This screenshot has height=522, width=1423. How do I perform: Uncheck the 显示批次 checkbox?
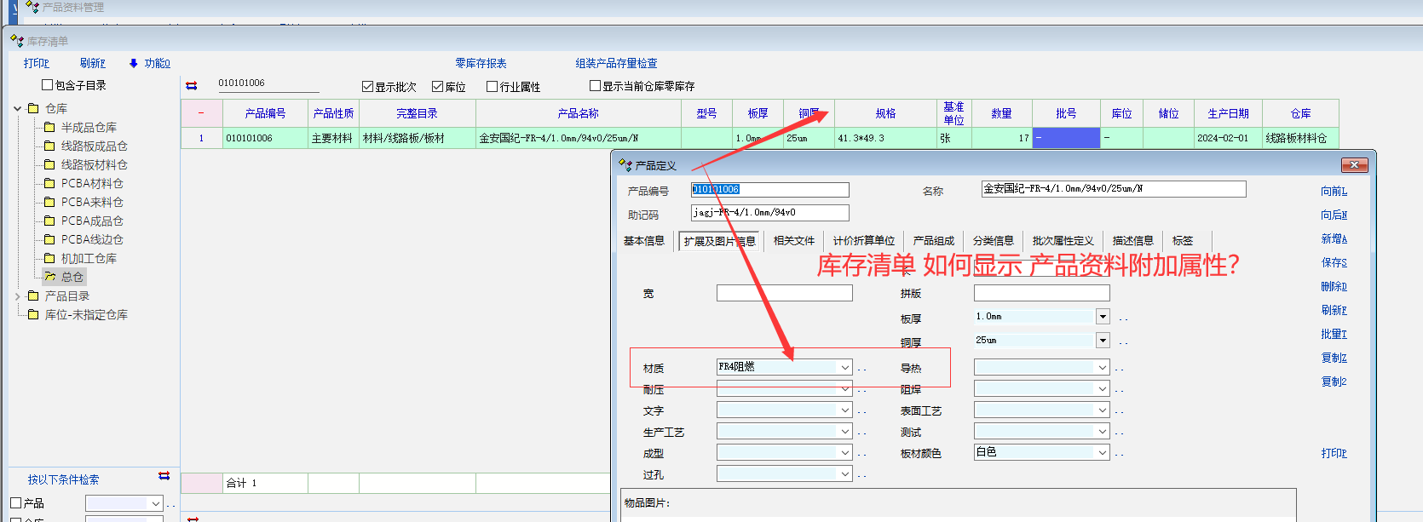coord(368,87)
